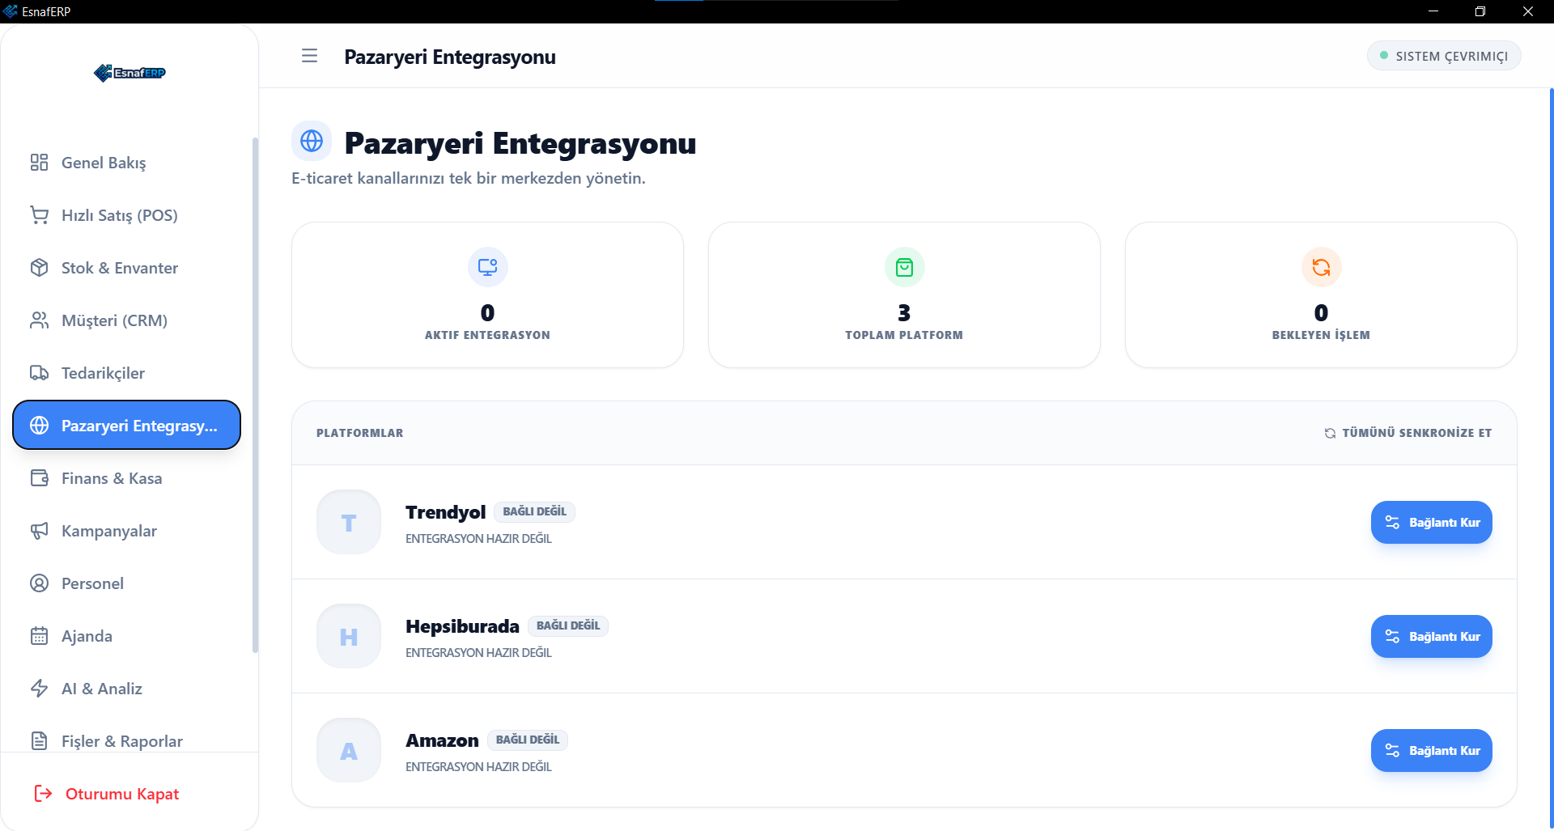This screenshot has height=831, width=1554.
Task: Click the hamburger menu icon
Action: [x=309, y=56]
